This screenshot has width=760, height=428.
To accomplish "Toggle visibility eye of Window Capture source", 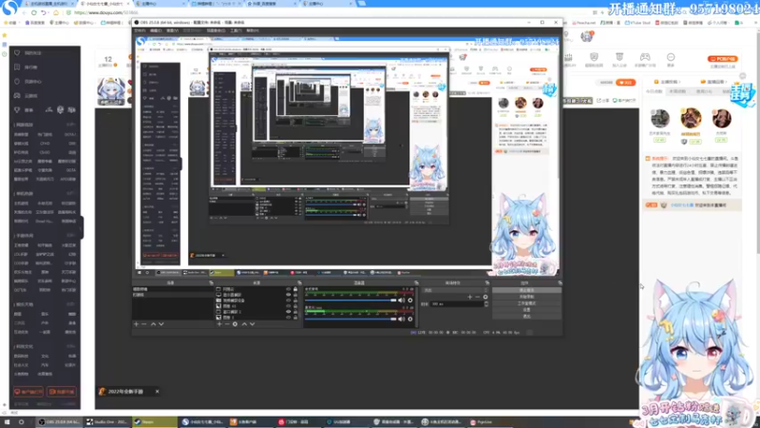I will point(289,312).
